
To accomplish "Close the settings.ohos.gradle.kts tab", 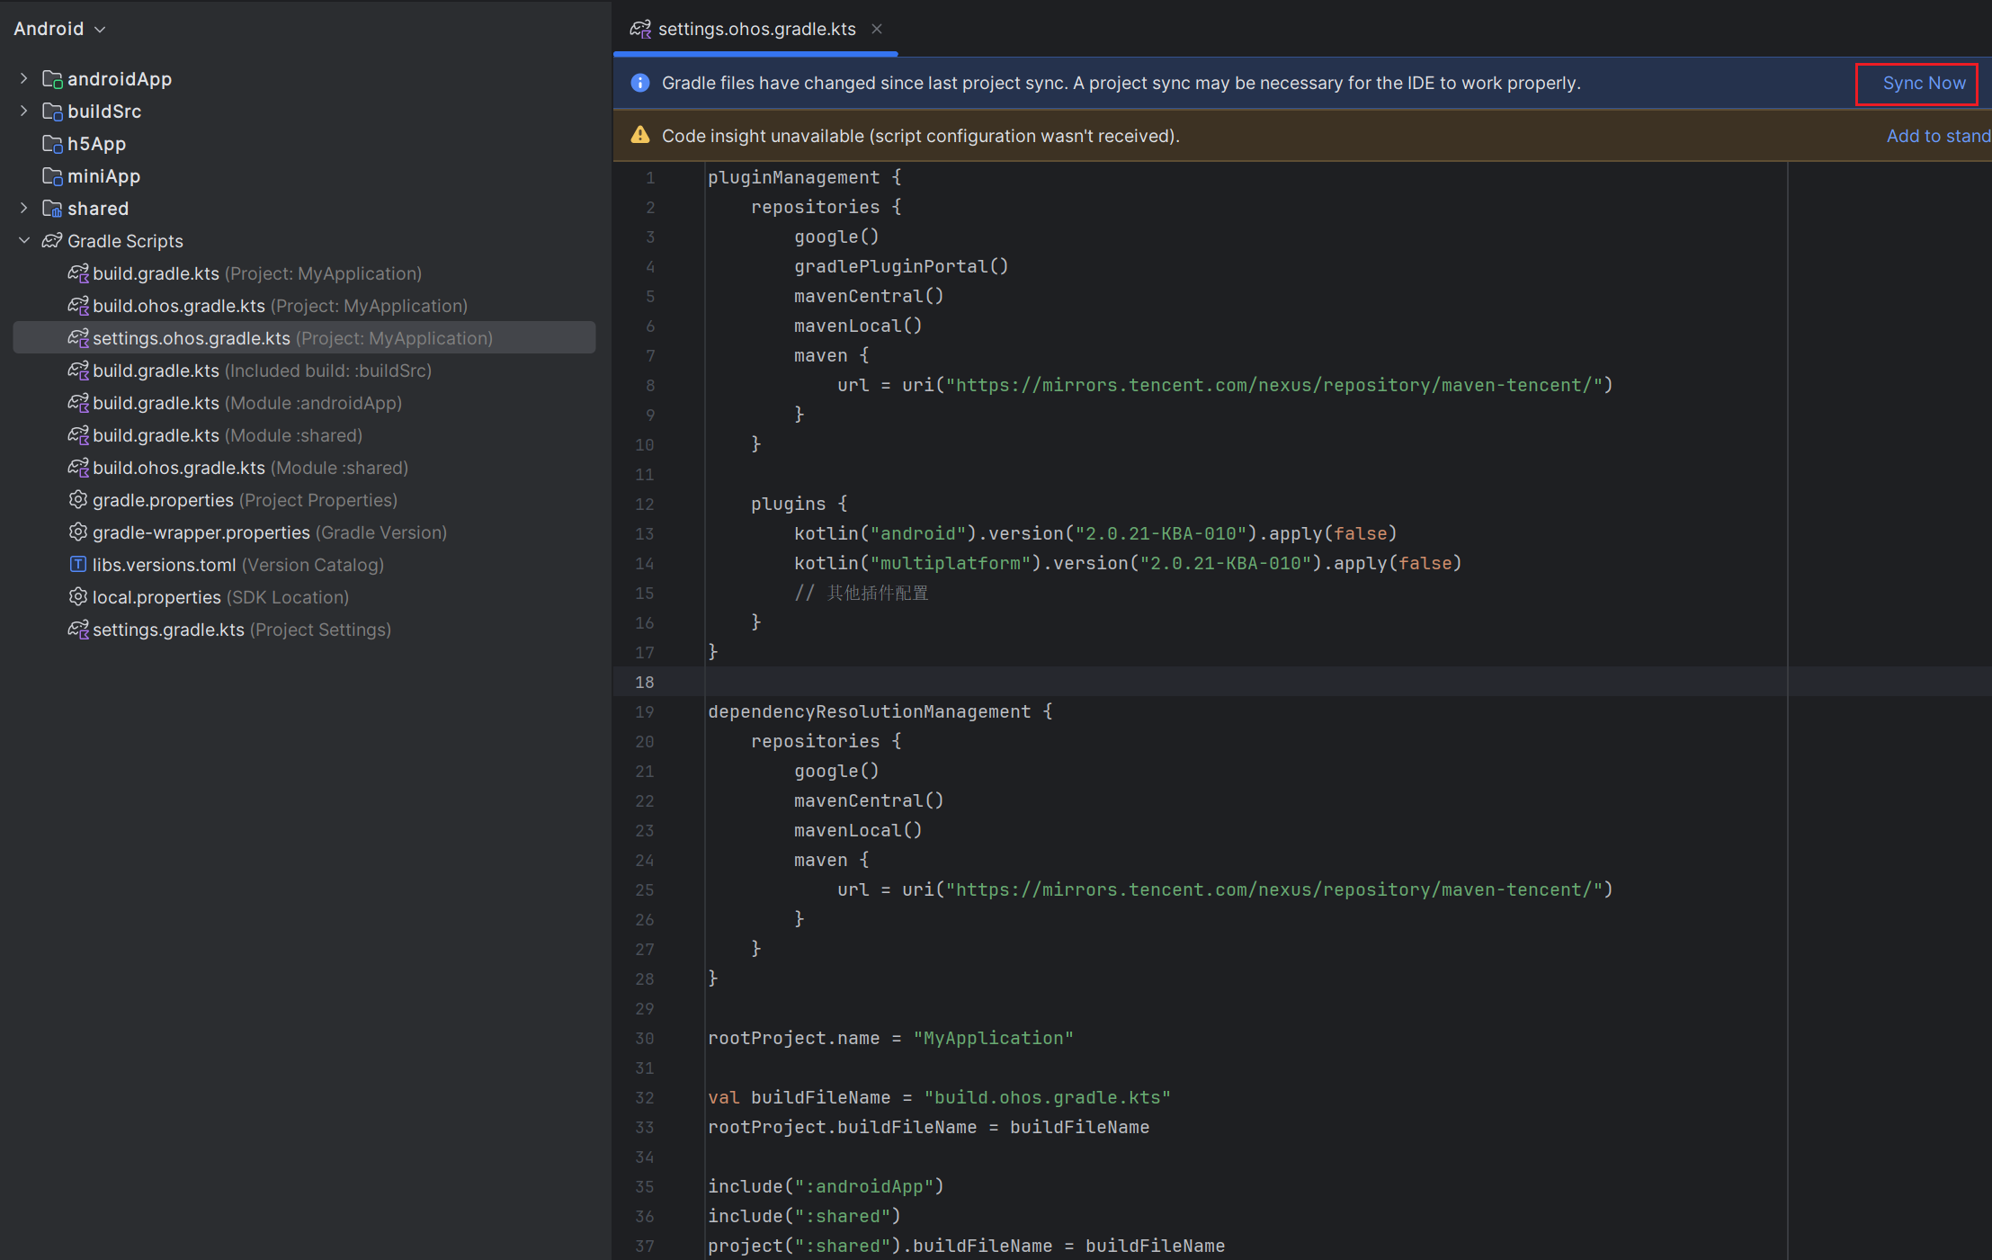I will point(877,29).
